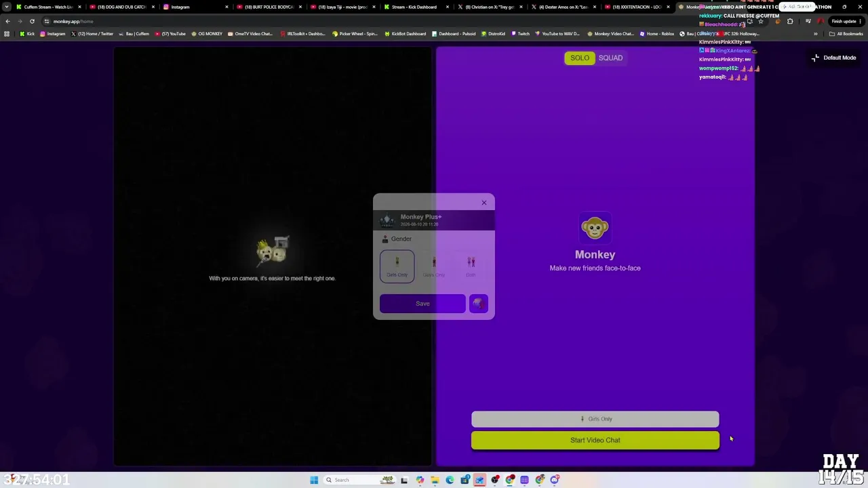Open the Chrome apps grid icon
The image size is (868, 488).
pyautogui.click(x=7, y=34)
